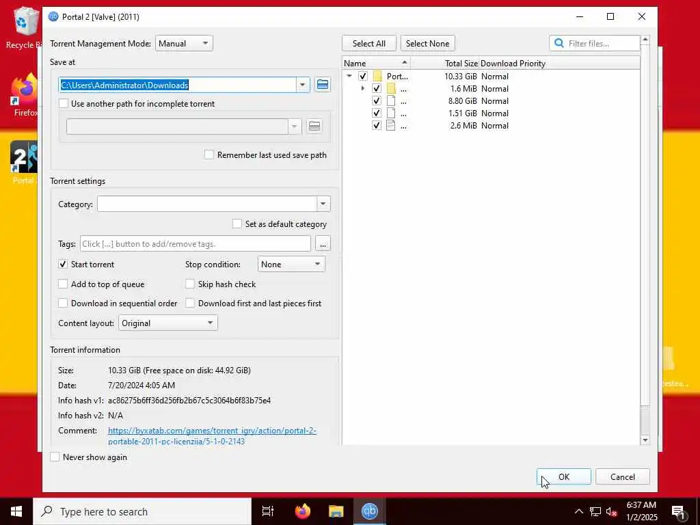
Task: Click the taskbar search box
Action: pos(142,511)
